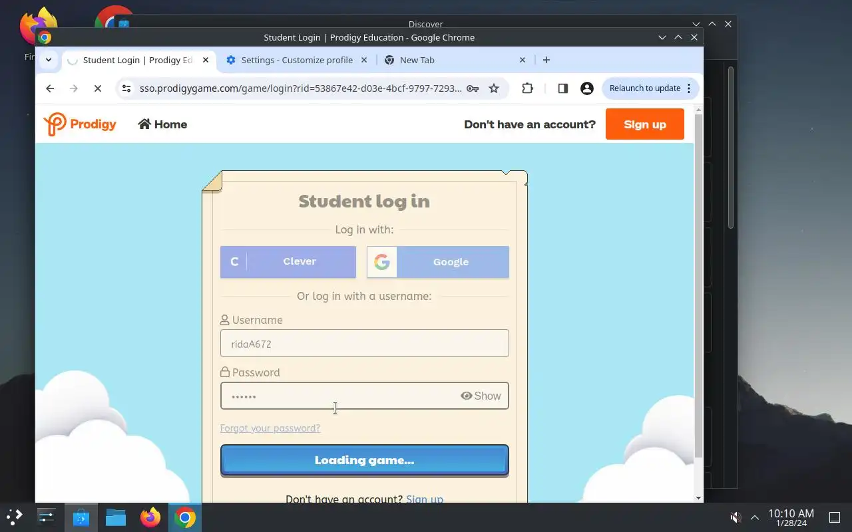This screenshot has height=532, width=852.
Task: Open the Chrome three-dot menu
Action: [x=689, y=88]
